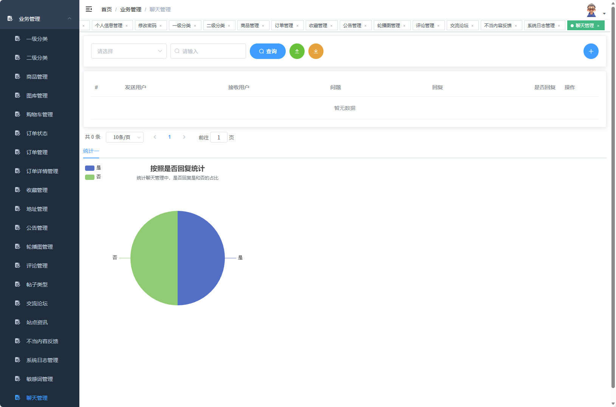The height and width of the screenshot is (407, 616).
Task: Click the page number input field
Action: 219,137
